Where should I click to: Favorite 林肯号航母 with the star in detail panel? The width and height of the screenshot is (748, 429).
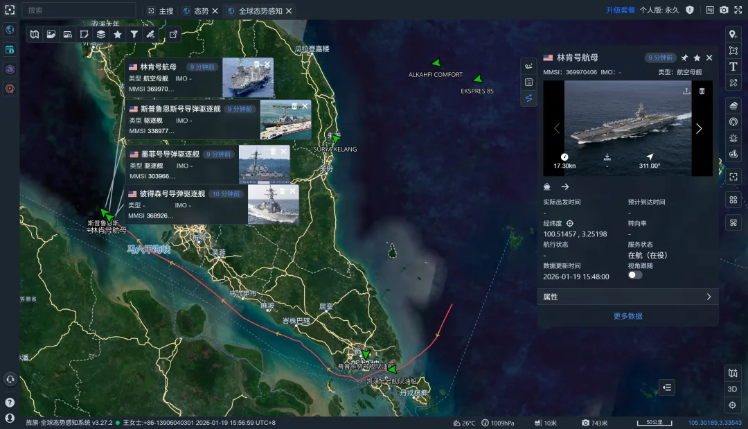697,58
